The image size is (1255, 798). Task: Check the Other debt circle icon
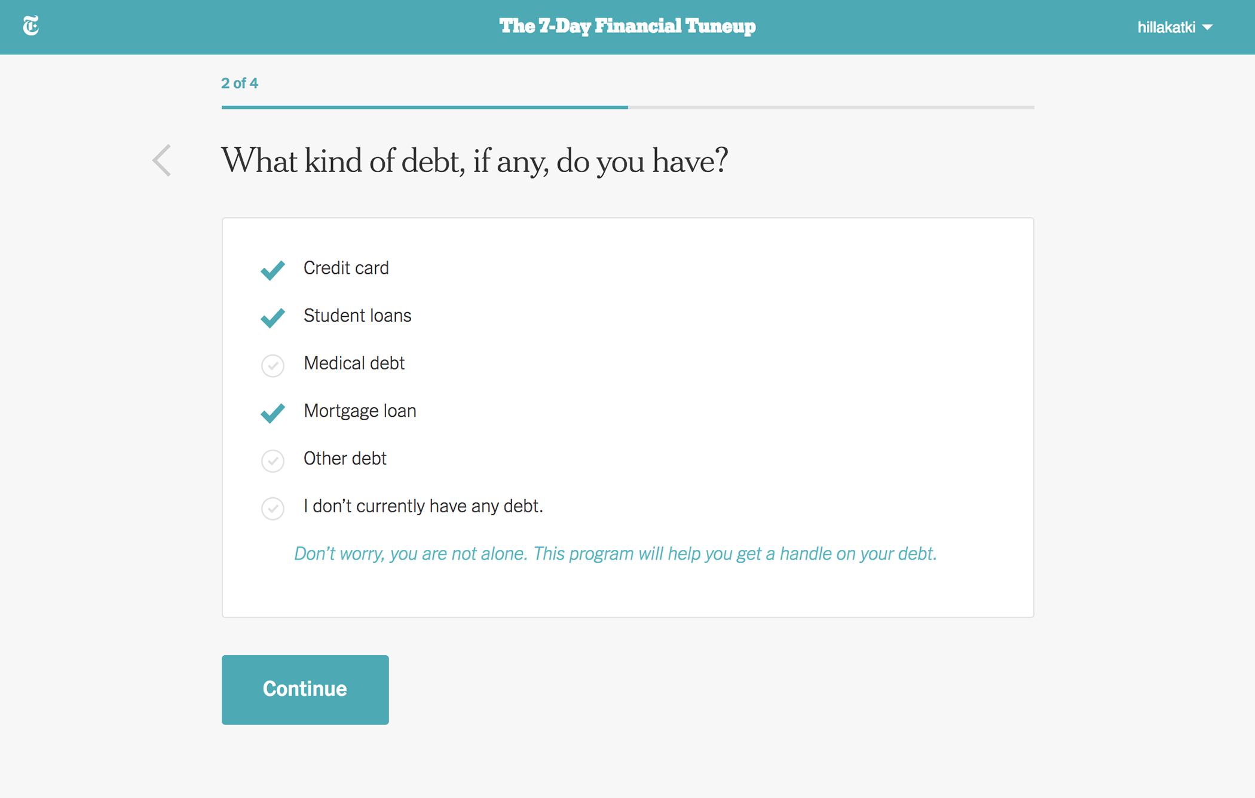(273, 460)
